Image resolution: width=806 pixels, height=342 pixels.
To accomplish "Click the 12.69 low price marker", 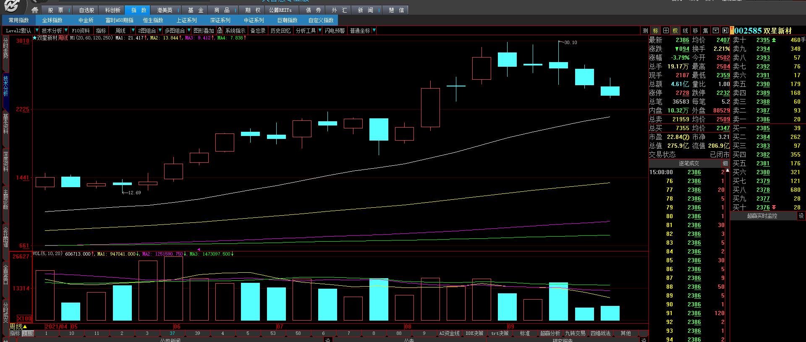I will [x=134, y=193].
